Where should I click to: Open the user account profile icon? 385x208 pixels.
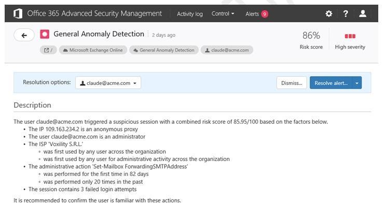click(x=363, y=14)
